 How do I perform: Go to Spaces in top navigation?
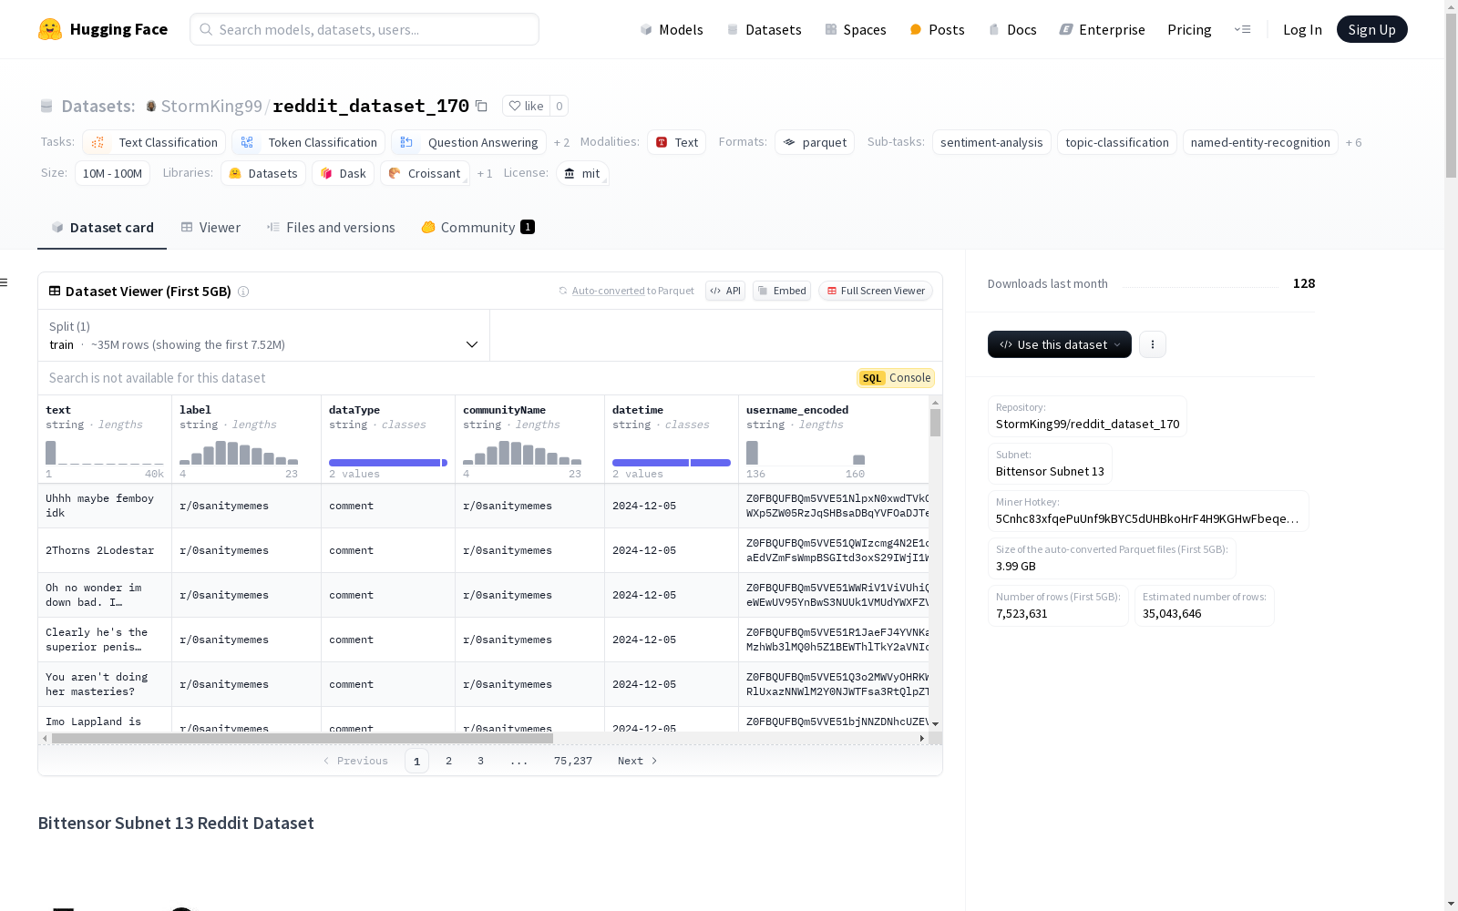(855, 30)
